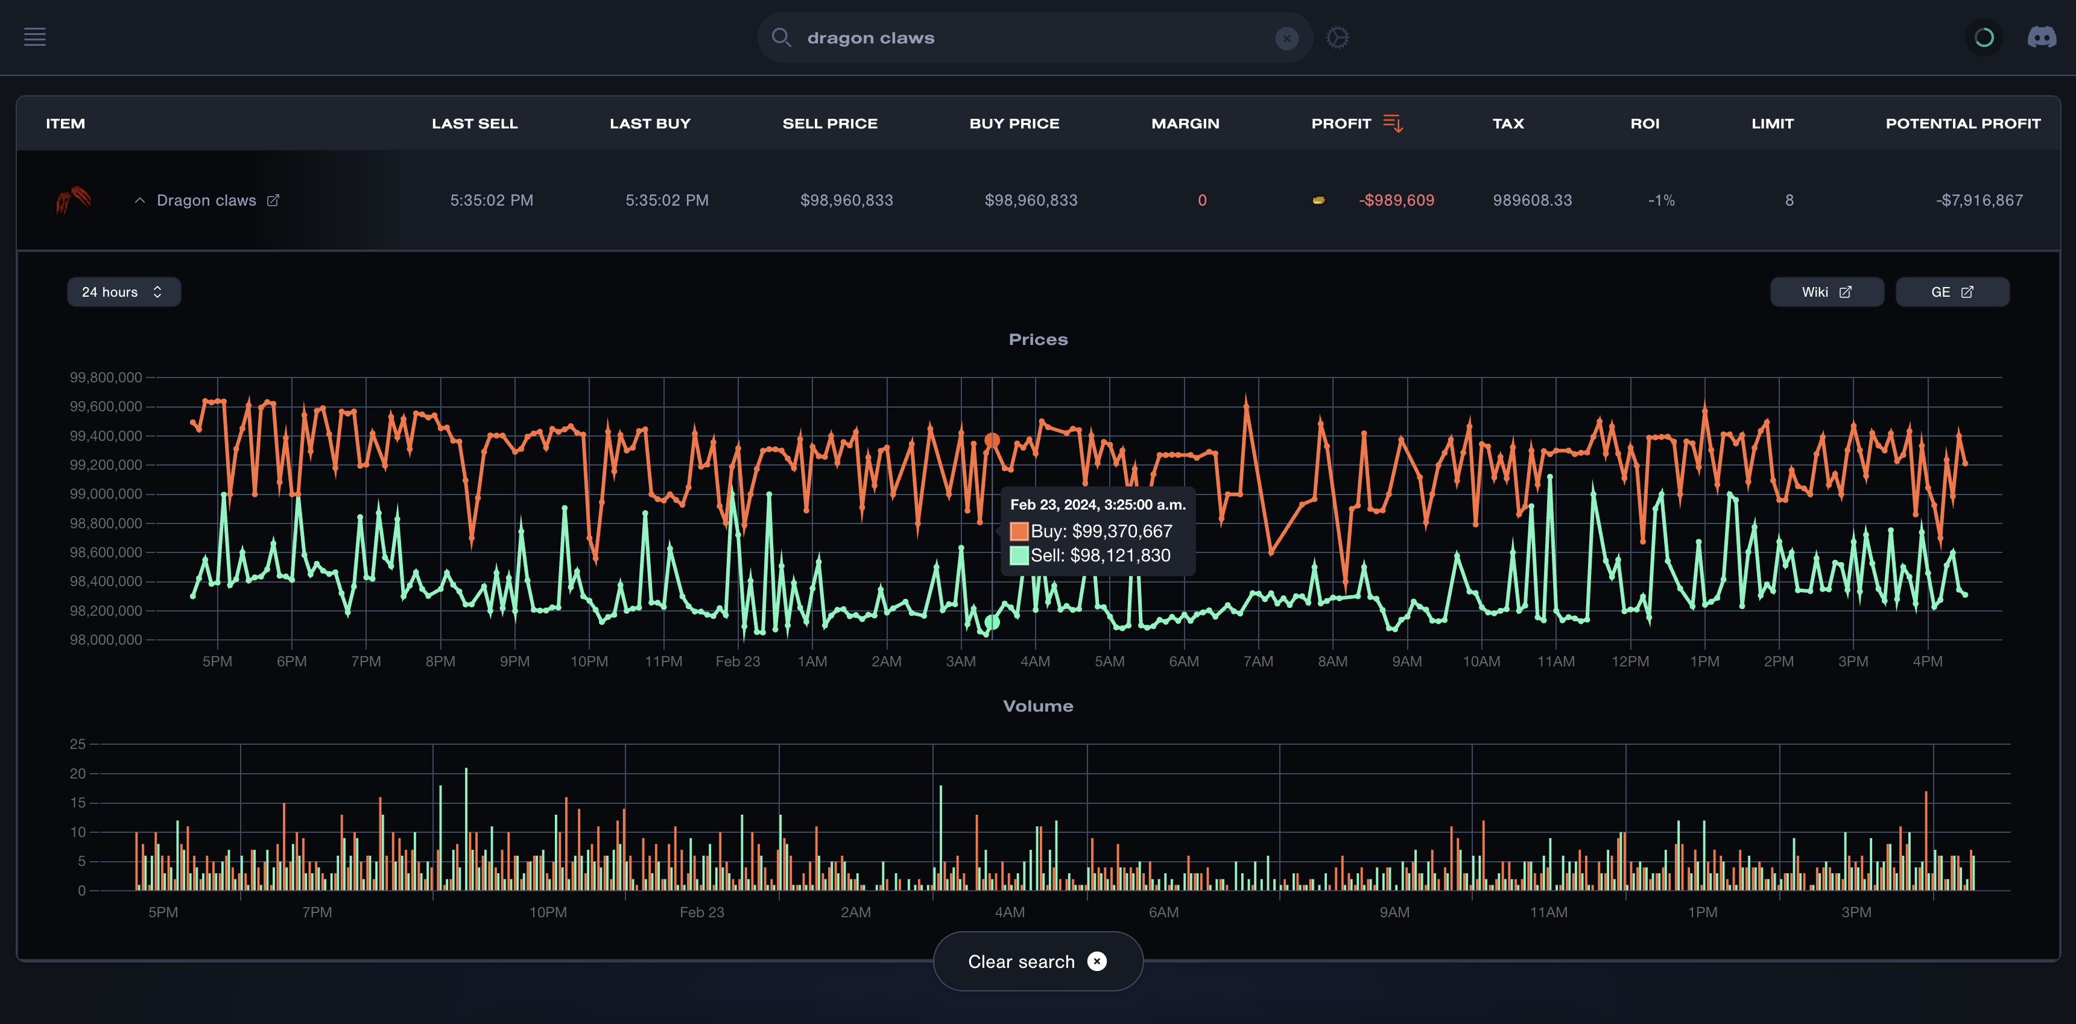The height and width of the screenshot is (1024, 2076).
Task: Open the hamburger menu
Action: point(34,37)
